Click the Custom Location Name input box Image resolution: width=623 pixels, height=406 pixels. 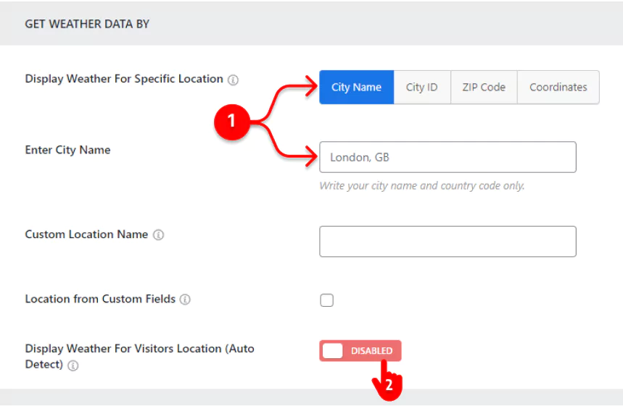[x=447, y=242]
